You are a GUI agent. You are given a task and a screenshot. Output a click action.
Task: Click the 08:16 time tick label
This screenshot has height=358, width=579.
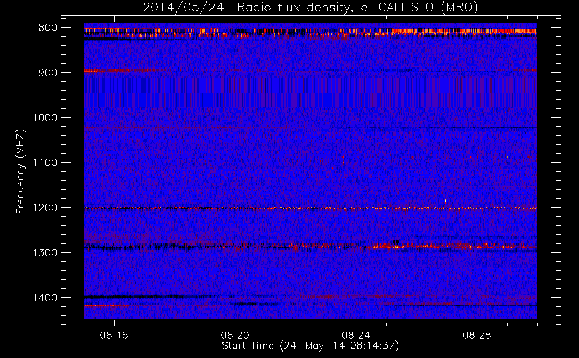114,335
